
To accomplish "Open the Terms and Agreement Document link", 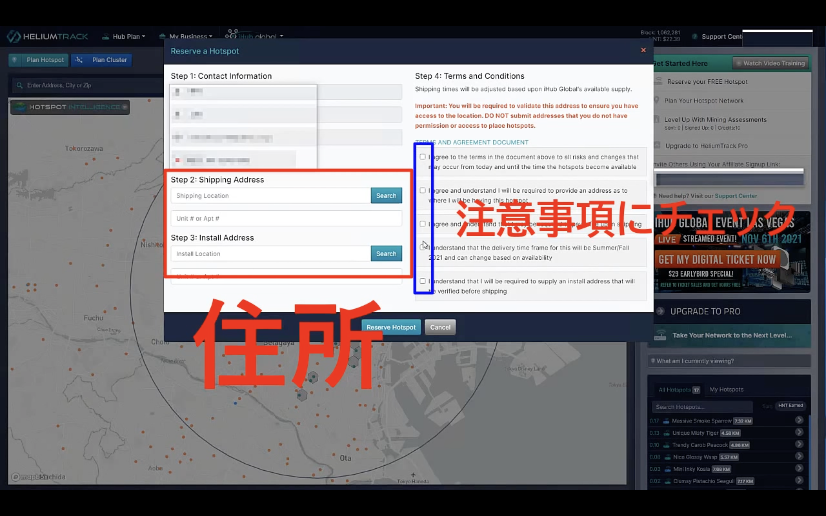I will (x=472, y=142).
